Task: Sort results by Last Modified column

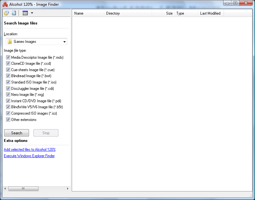Action: pos(211,13)
